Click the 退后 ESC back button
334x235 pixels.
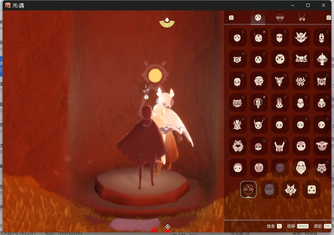click(x=322, y=226)
